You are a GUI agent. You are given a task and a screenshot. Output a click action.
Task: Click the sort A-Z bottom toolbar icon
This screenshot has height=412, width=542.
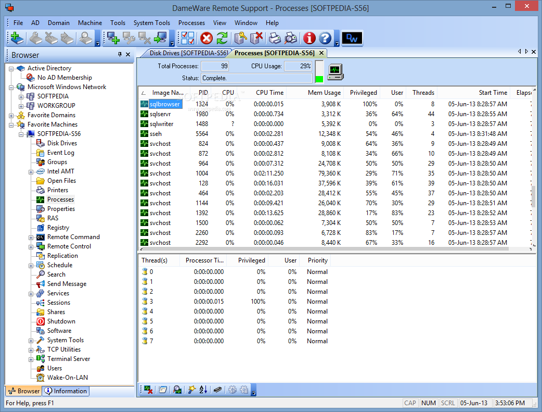pos(203,390)
